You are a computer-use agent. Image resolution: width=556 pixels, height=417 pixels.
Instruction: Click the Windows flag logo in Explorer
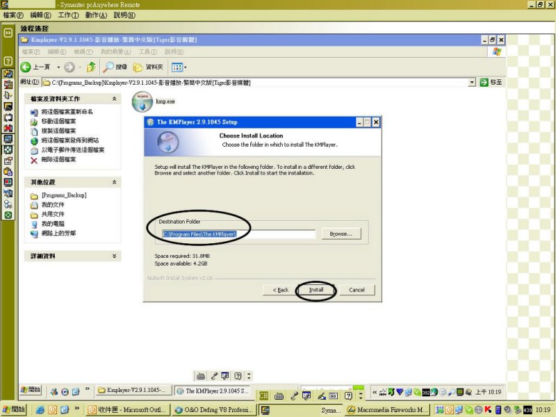tap(497, 51)
